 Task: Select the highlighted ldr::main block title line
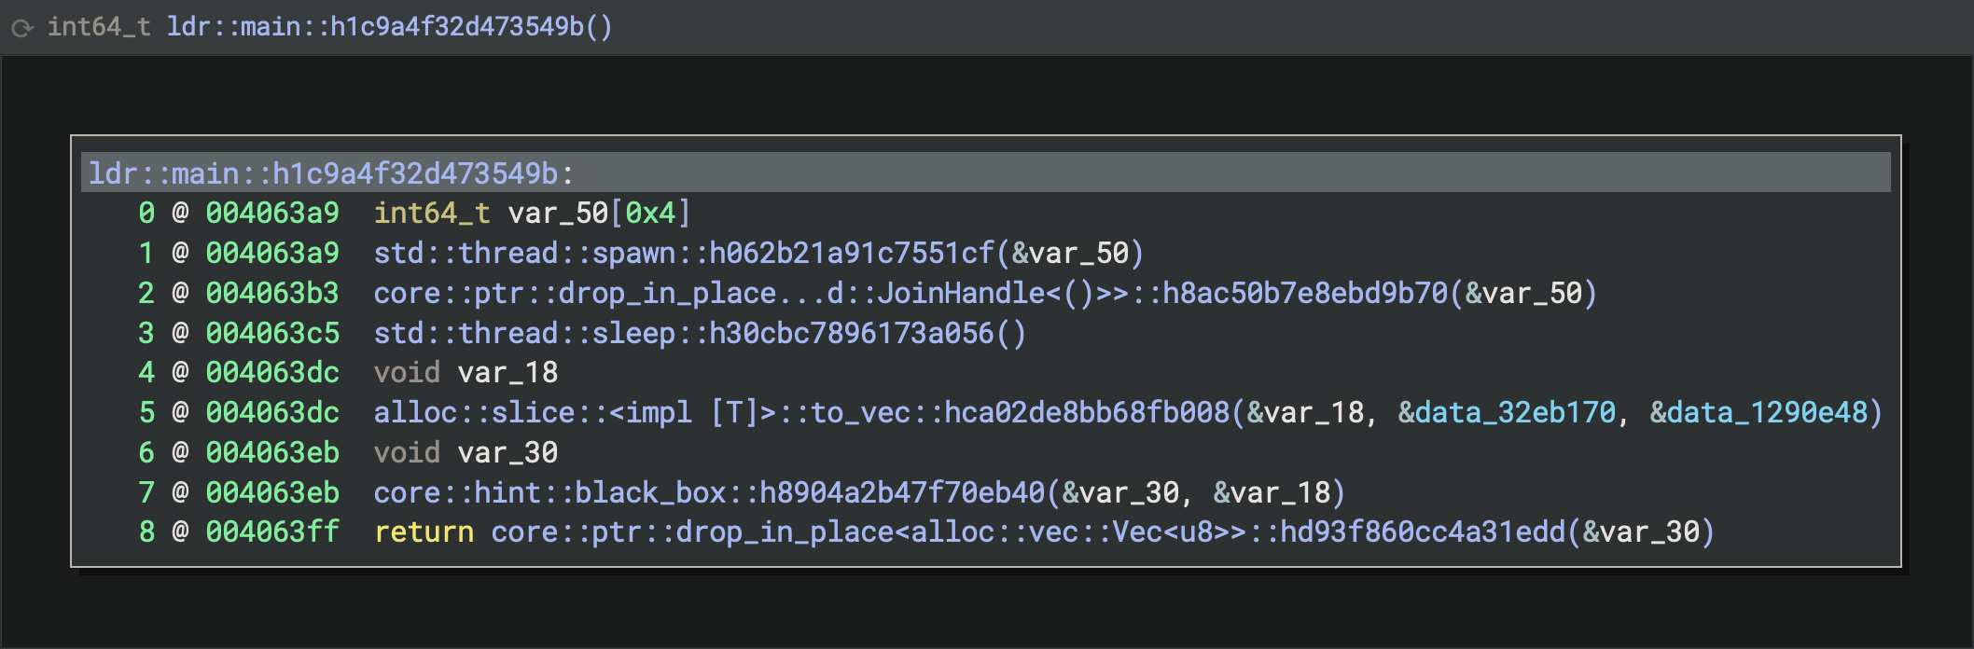pyautogui.click(x=331, y=173)
